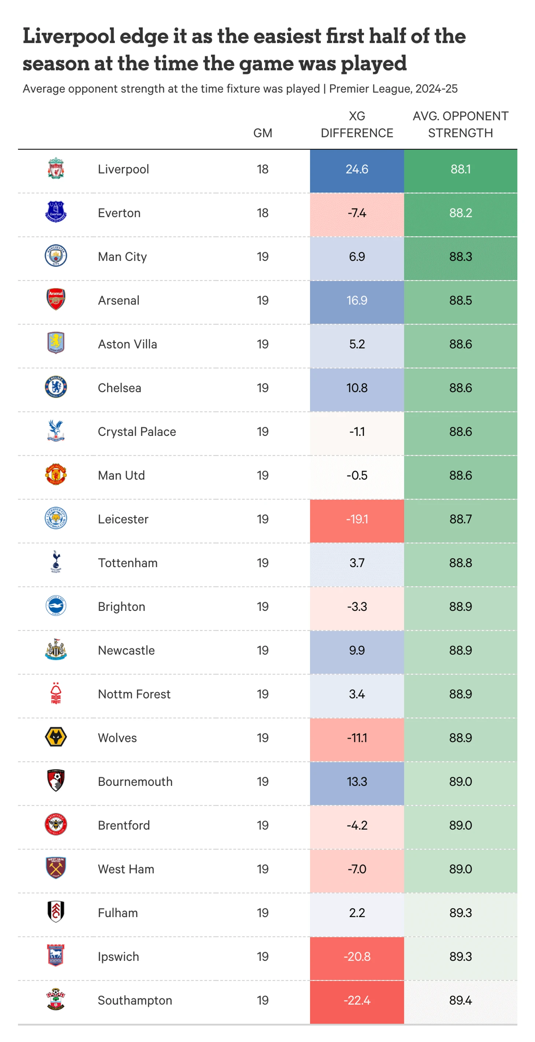535x1042 pixels.
Task: Click the Liverpool club crest
Action: click(x=56, y=169)
